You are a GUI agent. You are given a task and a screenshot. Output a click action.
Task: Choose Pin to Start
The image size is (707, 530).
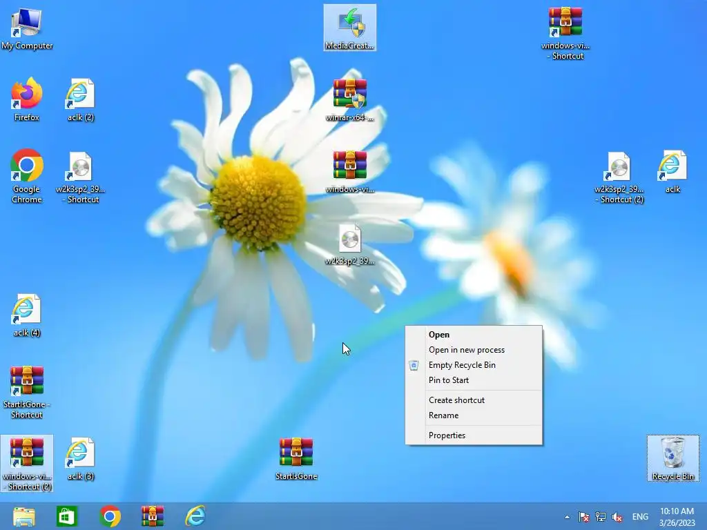(x=474, y=380)
